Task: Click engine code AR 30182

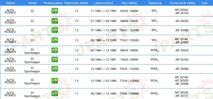Action: click(x=182, y=60)
